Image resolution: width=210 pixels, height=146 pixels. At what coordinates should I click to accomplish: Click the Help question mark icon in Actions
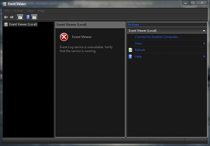(130, 56)
